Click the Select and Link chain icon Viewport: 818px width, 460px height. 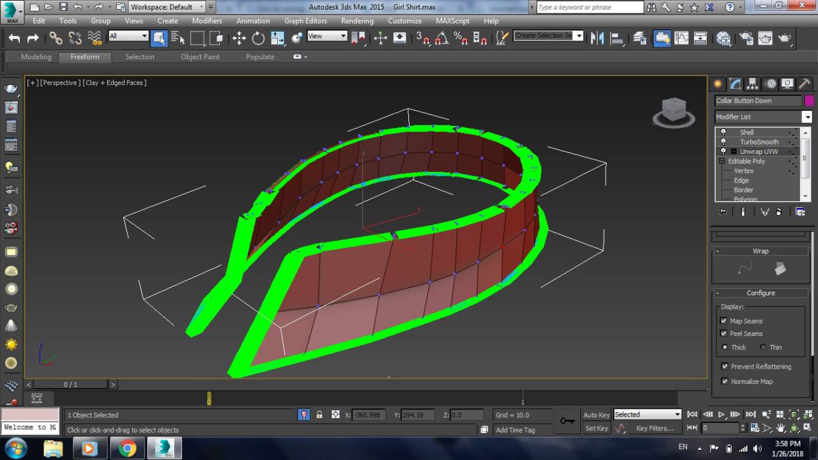point(56,38)
